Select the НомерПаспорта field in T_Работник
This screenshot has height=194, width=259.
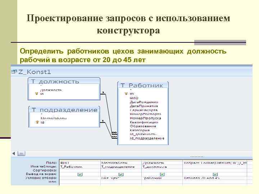tap(145, 114)
